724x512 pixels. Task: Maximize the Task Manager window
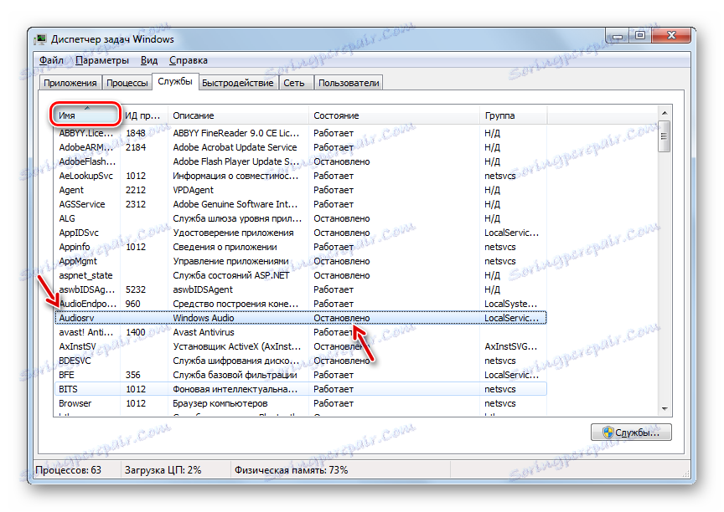[x=640, y=35]
